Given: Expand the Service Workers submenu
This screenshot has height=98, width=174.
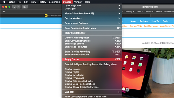Looking at the screenshot, I should pyautogui.click(x=92, y=18).
